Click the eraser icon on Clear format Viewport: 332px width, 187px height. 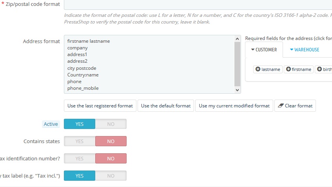tap(281, 106)
